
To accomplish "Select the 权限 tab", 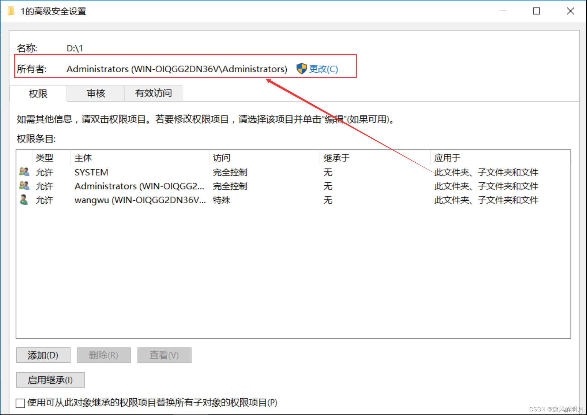I will tap(38, 94).
